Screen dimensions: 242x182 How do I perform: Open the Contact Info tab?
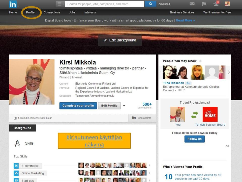coord(142,118)
